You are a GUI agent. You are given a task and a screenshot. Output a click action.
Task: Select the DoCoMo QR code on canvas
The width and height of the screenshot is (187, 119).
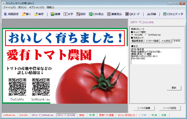[x=17, y=87]
